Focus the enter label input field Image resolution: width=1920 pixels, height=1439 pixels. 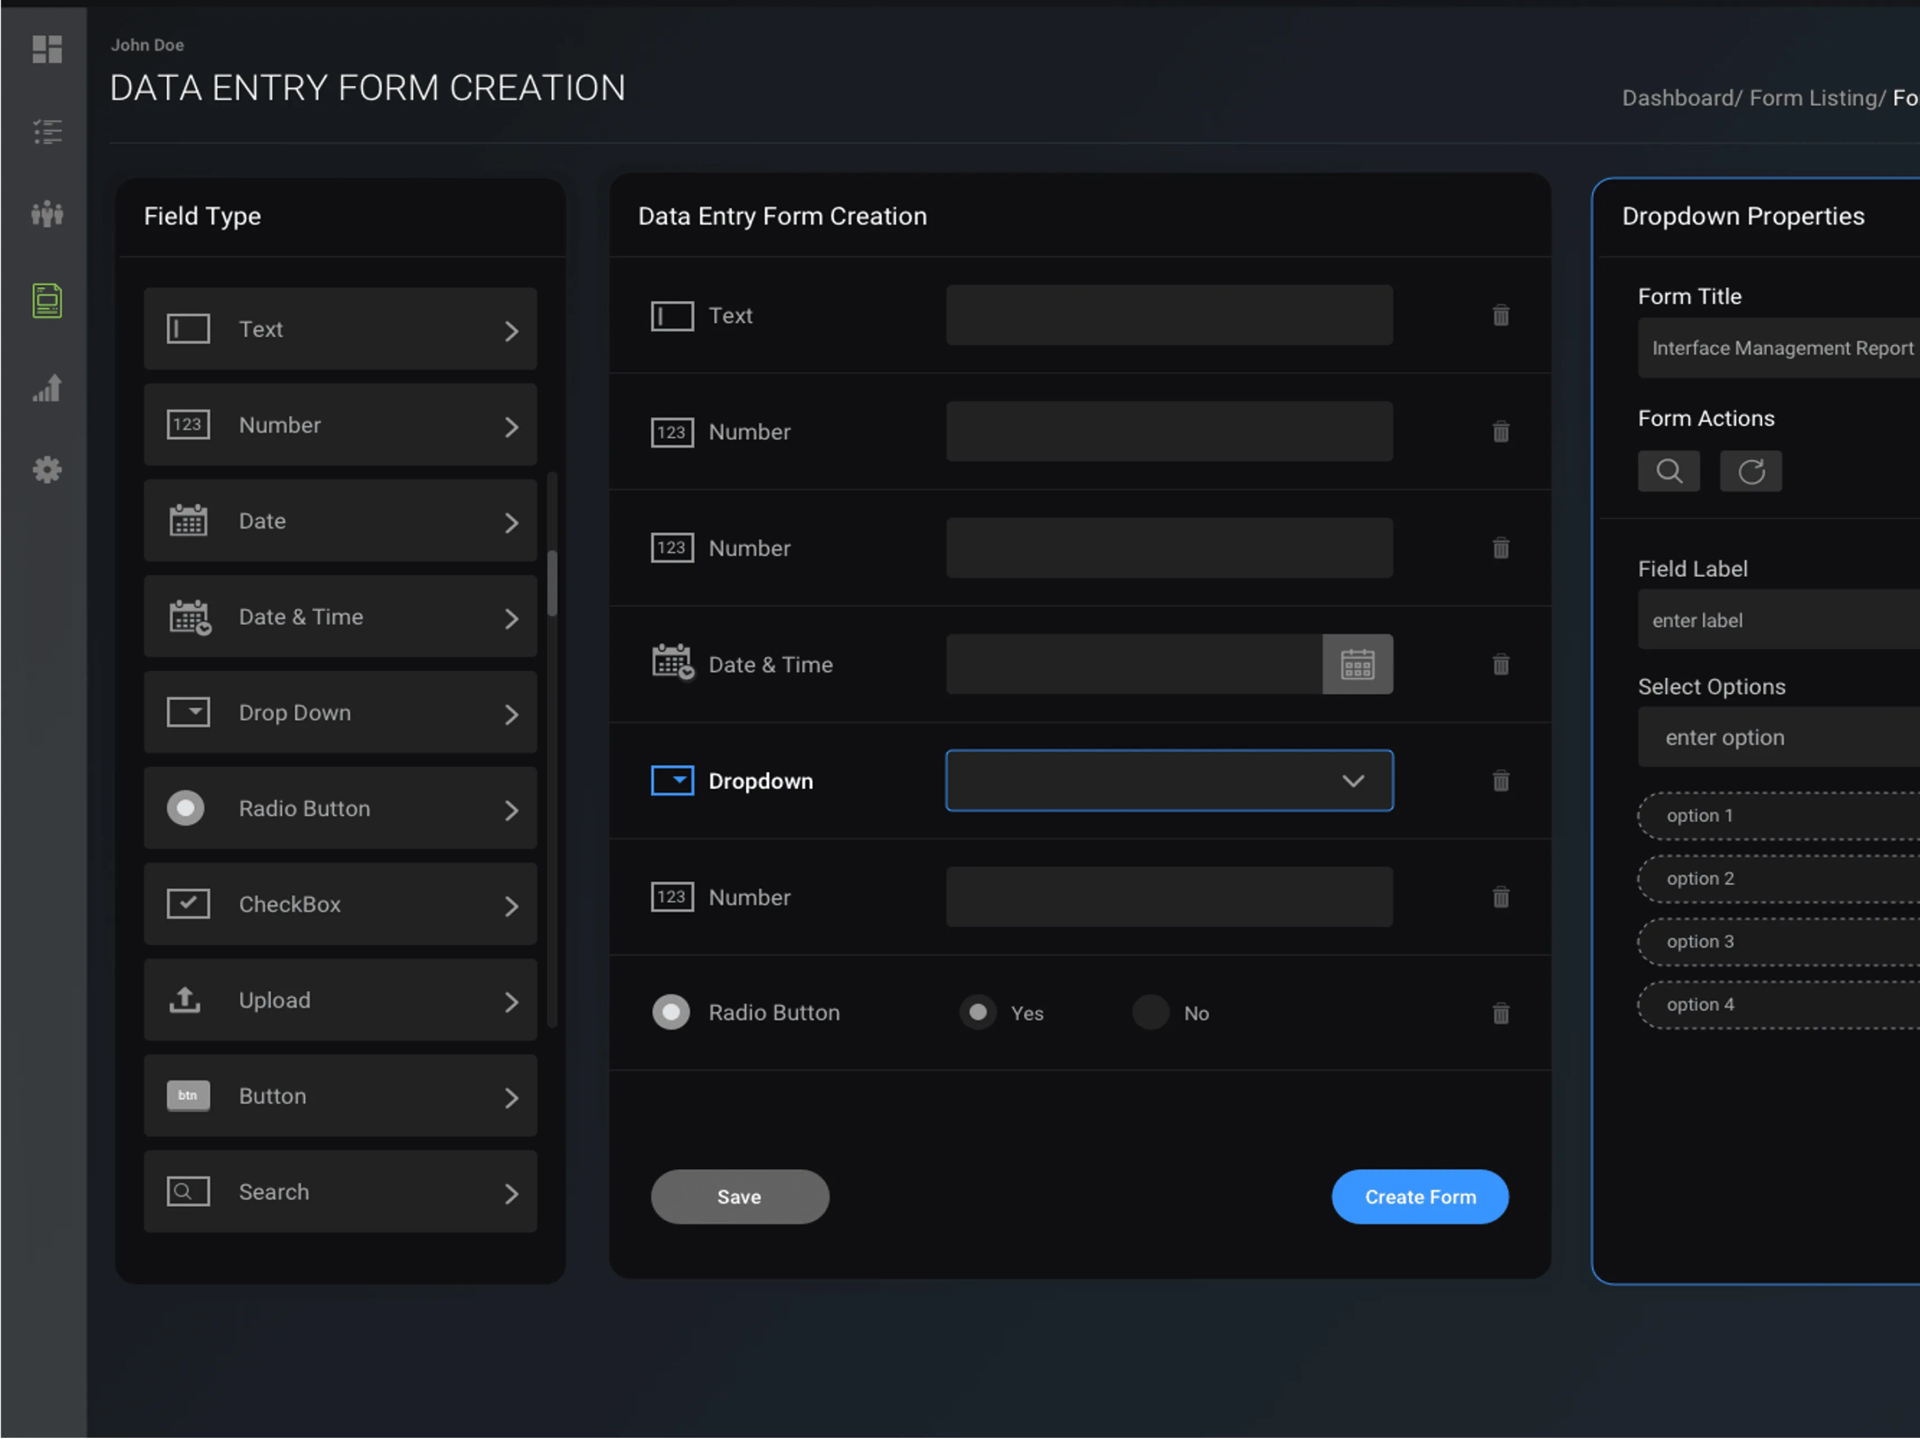point(1779,620)
